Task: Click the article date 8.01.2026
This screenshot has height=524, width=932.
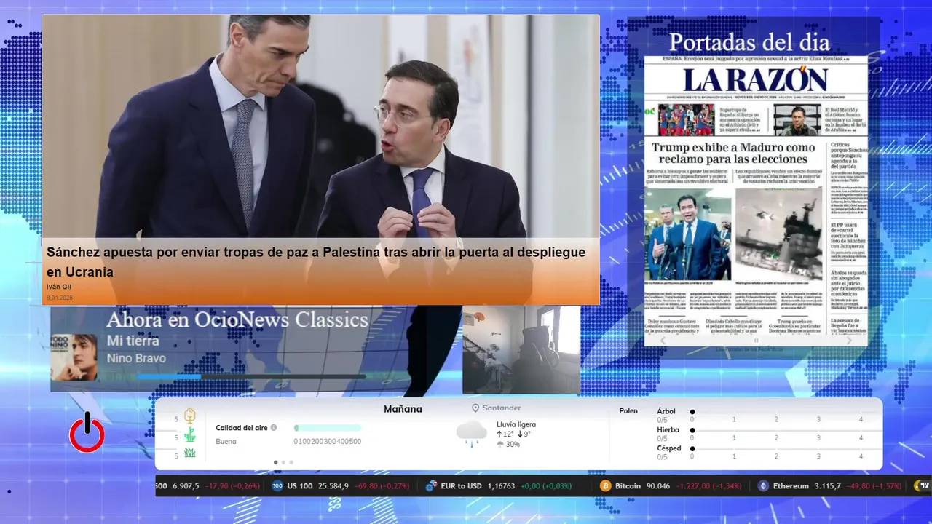Action: 60,298
